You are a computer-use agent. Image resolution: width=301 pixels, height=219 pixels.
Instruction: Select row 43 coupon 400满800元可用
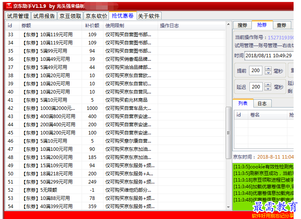pyautogui.click(x=115, y=116)
